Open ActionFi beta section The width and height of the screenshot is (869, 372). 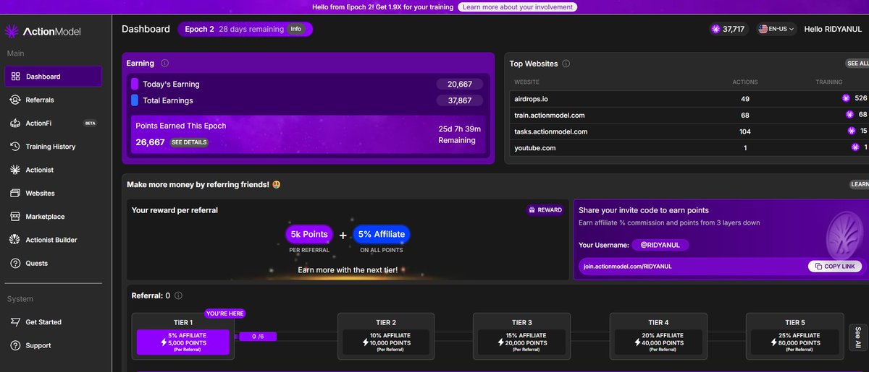coord(54,123)
